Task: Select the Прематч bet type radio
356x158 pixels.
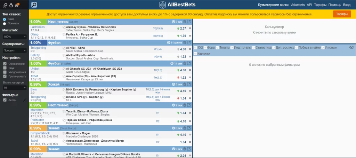Action: click(4, 23)
